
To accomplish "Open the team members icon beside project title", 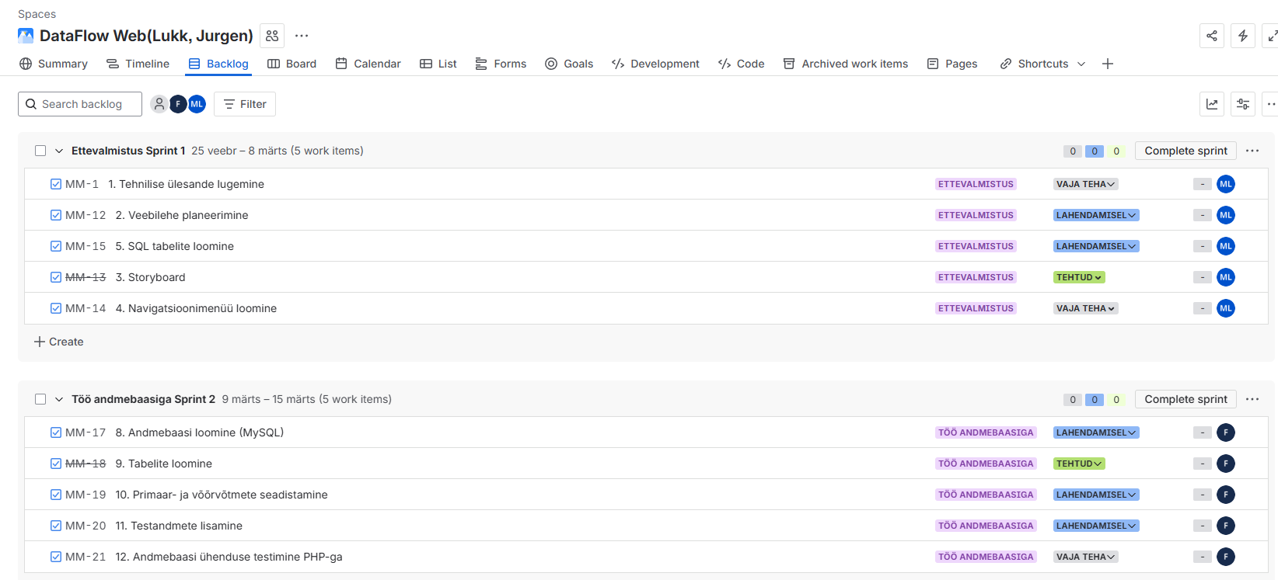I will pos(272,36).
